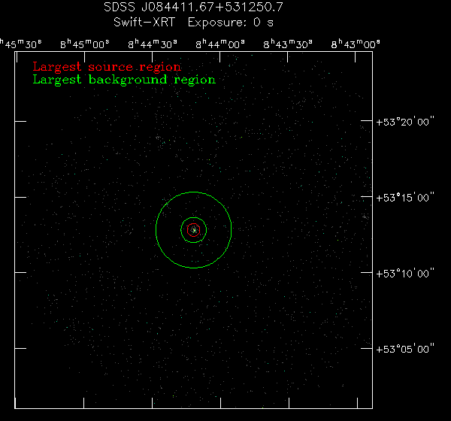Click the 'Swift-XRT' instrument label

[144, 23]
